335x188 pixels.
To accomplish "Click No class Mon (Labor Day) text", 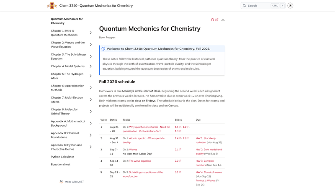I will click(137, 154).
